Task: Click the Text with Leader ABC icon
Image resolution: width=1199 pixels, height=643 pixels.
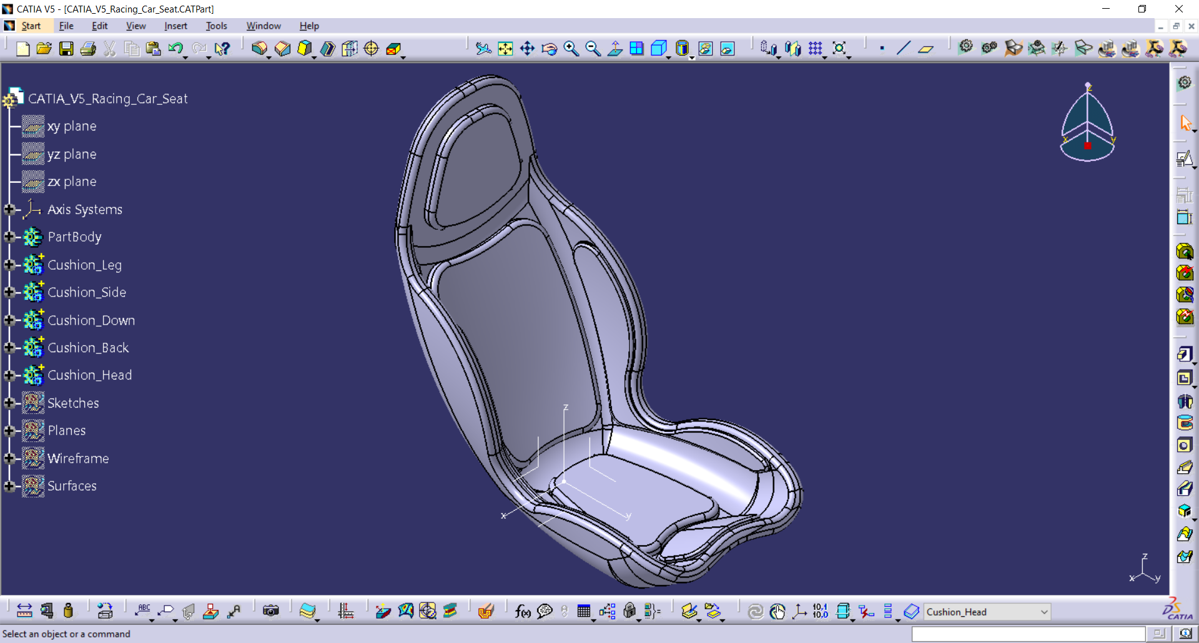Action: click(143, 611)
